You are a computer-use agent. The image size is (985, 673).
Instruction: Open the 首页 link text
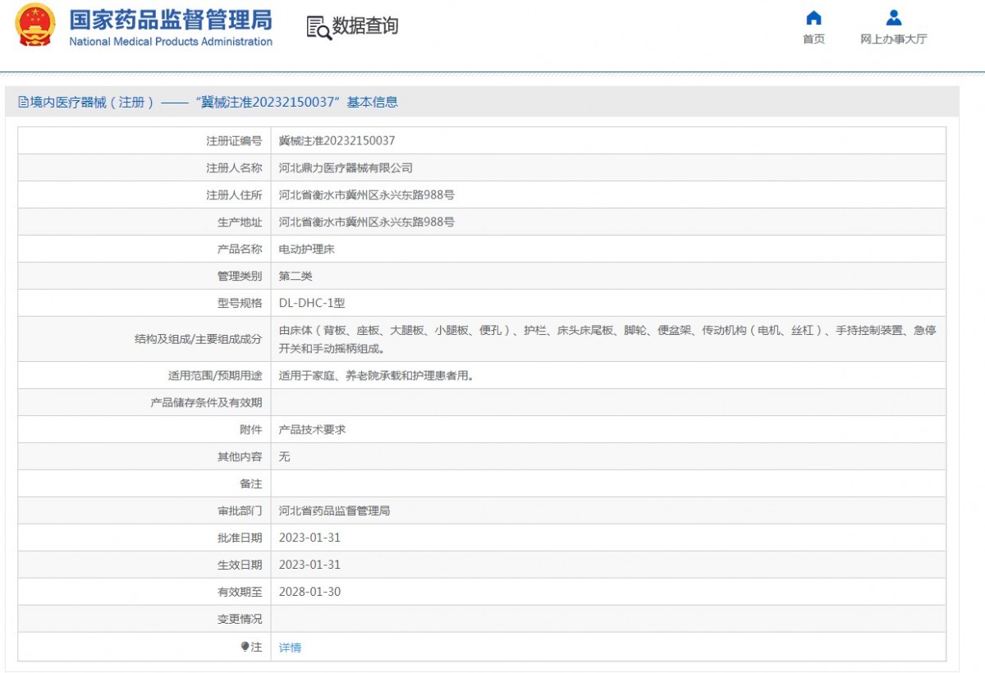pyautogui.click(x=813, y=39)
